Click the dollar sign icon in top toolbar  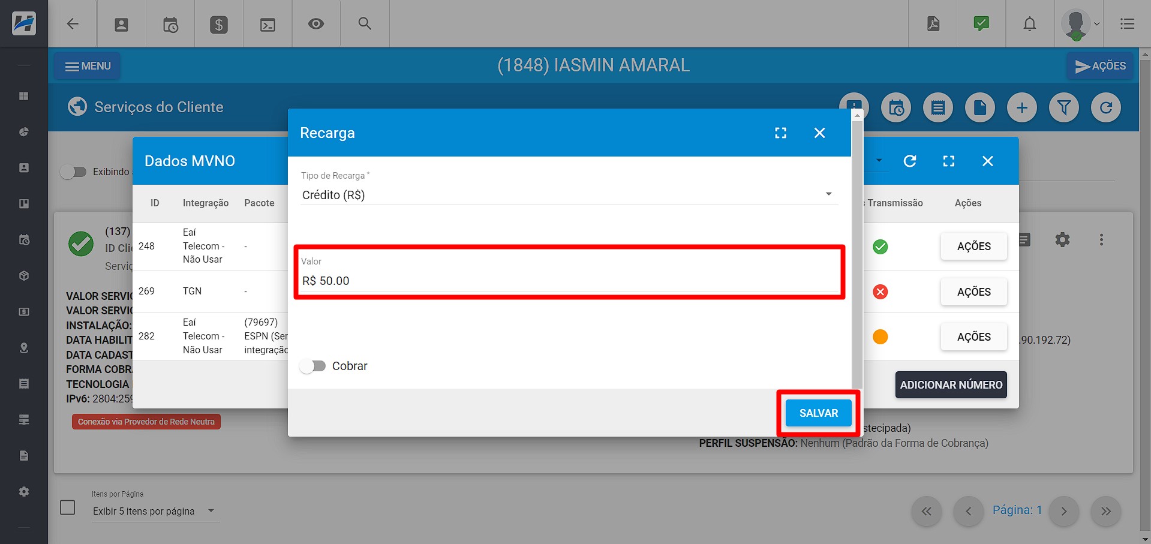point(218,25)
